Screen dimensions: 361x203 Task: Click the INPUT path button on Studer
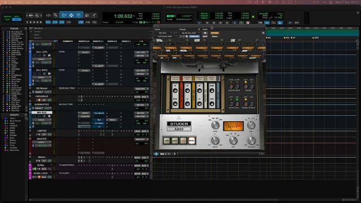tap(175, 140)
